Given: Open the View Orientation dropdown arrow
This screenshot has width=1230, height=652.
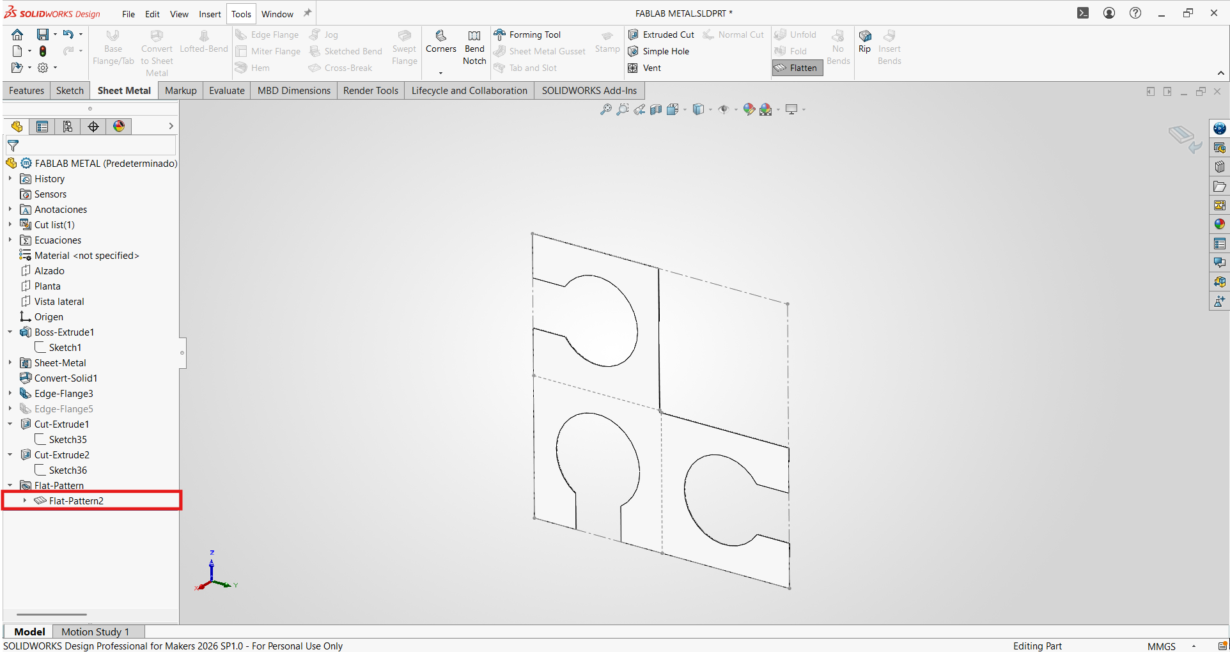Looking at the screenshot, I should [x=685, y=110].
